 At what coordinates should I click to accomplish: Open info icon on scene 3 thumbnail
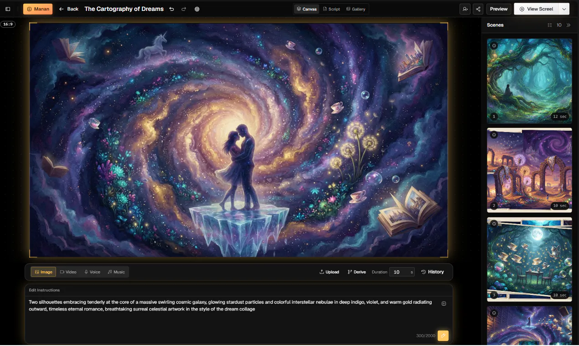494,224
